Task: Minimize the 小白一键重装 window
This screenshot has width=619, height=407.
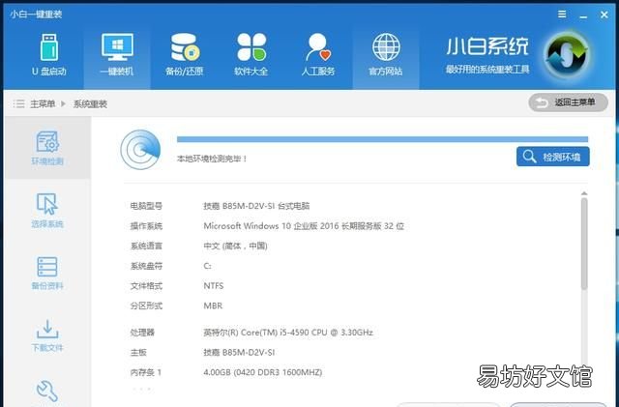Action: [x=583, y=15]
